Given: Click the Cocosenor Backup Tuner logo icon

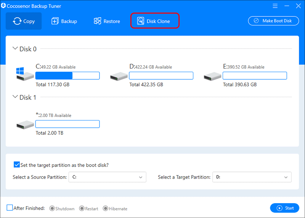Looking at the screenshot, I should [3, 6].
